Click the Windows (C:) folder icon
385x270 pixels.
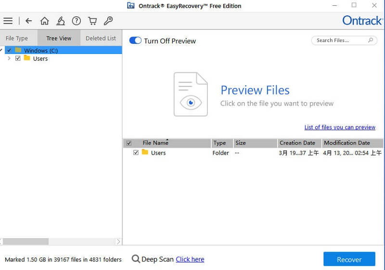[x=18, y=50]
